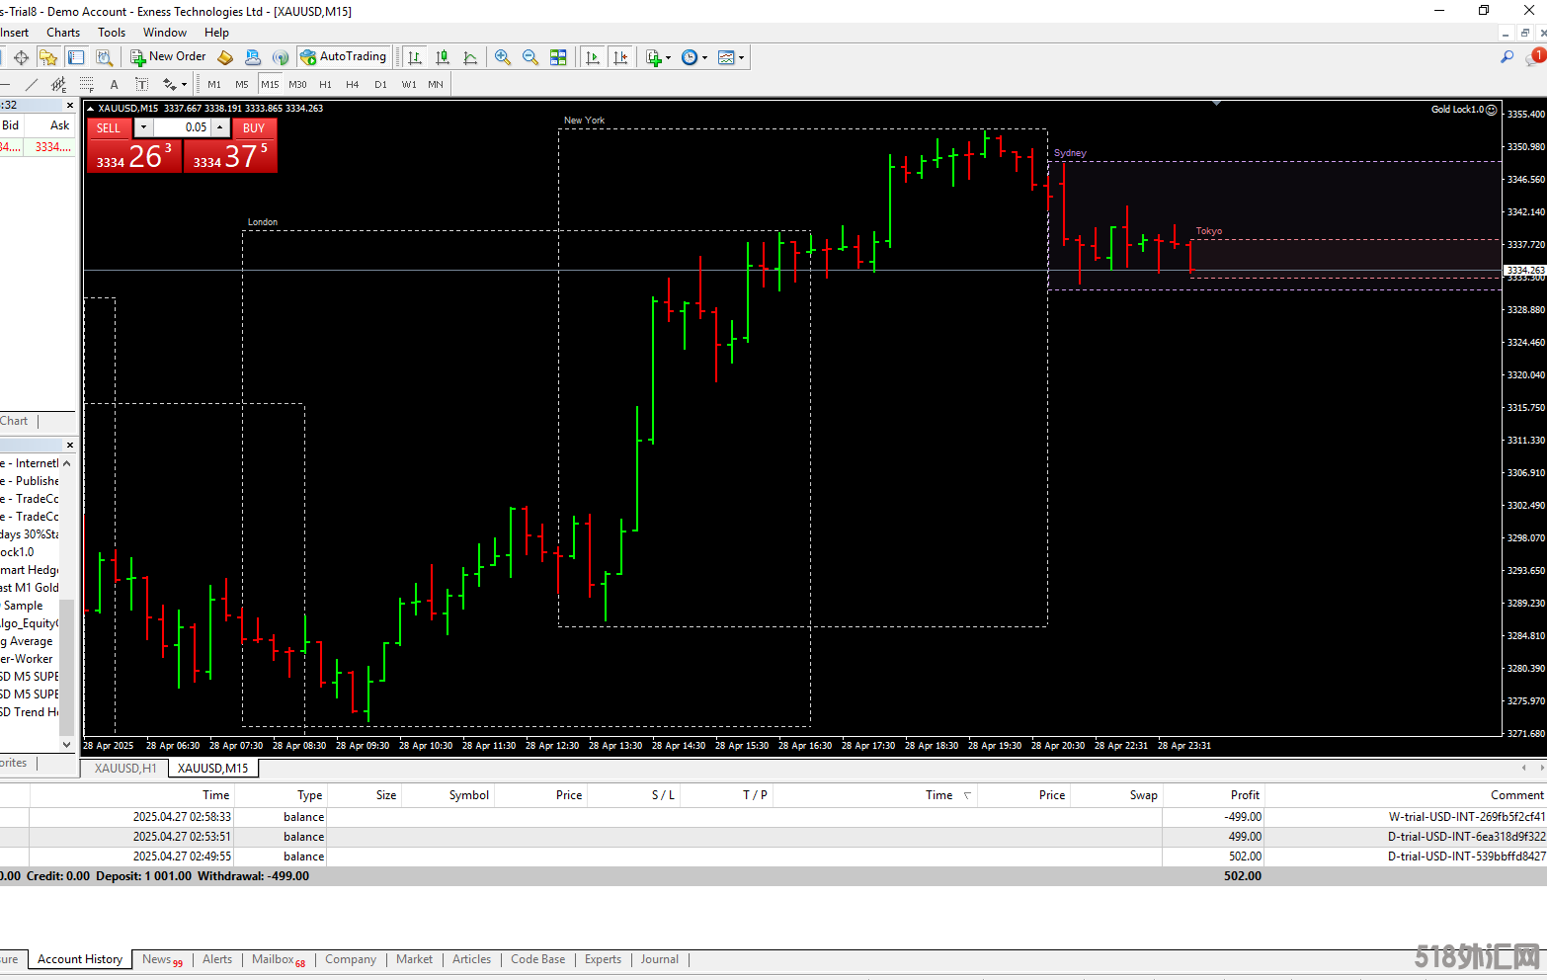Open the Insert menu

15,33
